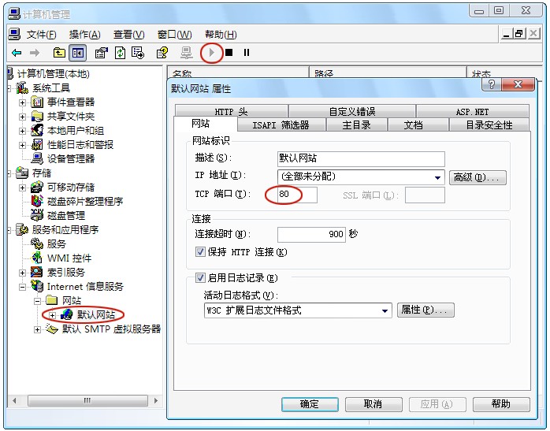Image resolution: width=550 pixels, height=431 pixels.
Task: Expand the 性能日志和警报 tree node
Action: [x=22, y=145]
